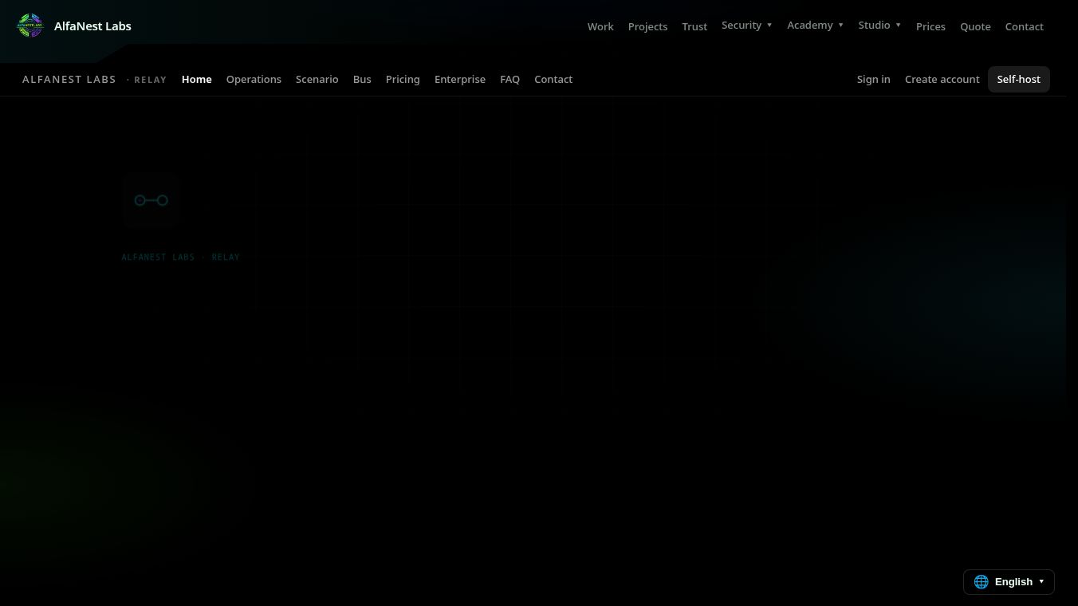
Task: Select the Enterprise tab
Action: pos(460,79)
